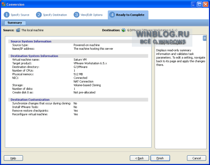Screen dimensions: 210x165
Task: Cancel the conversion wizard
Action: coord(197,158)
